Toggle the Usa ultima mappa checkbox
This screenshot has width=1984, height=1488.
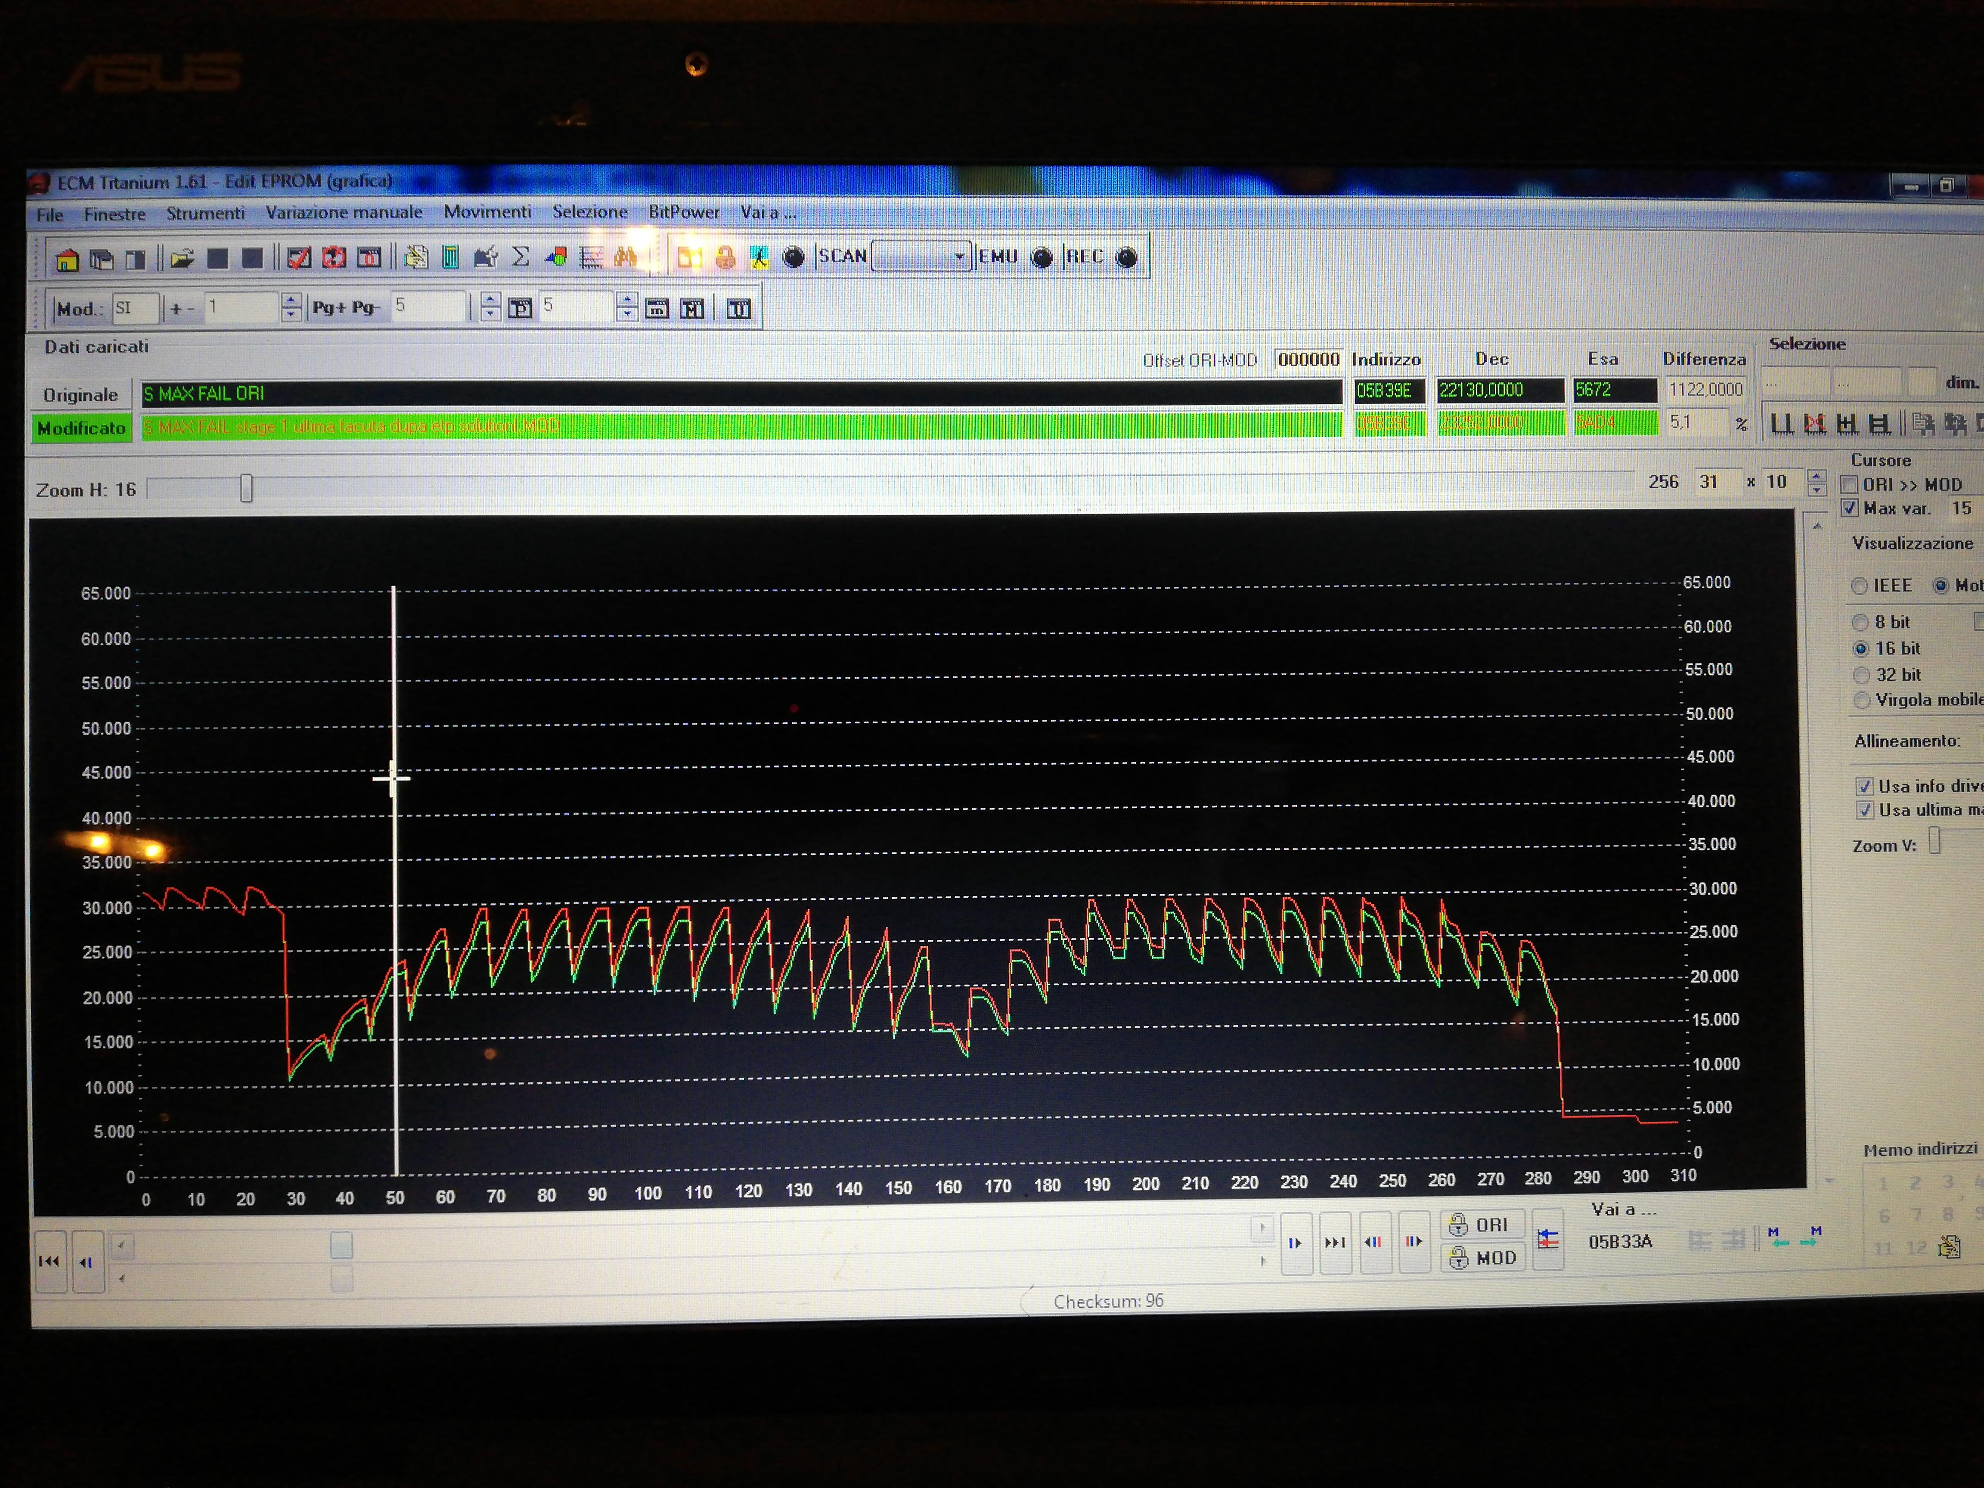coord(1866,810)
